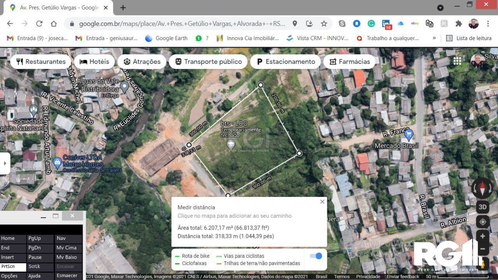Click the Mercado Brasil map marker
Screen dimensions: 498x280
(409, 136)
